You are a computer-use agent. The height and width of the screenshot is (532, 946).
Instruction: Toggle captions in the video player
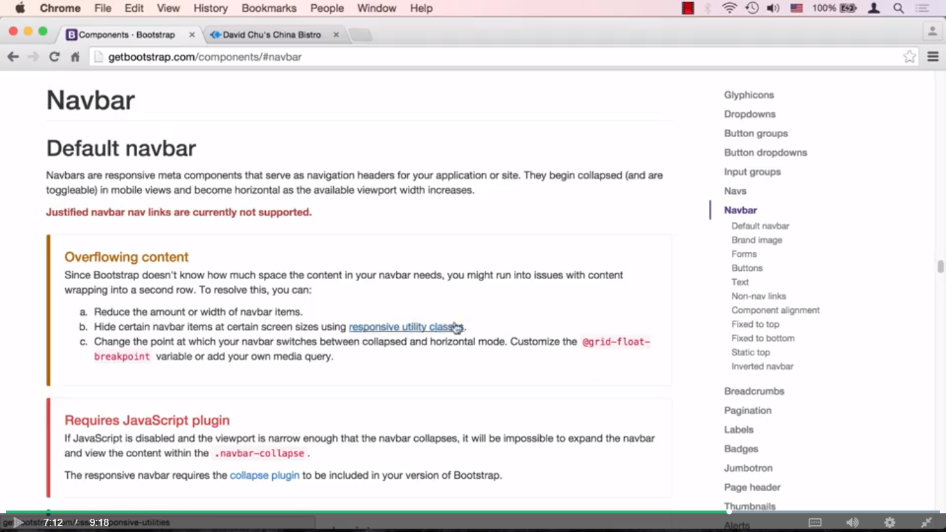click(815, 522)
